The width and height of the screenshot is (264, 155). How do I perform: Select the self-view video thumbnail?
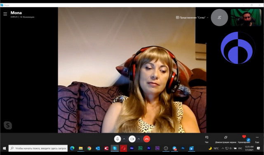point(246,17)
